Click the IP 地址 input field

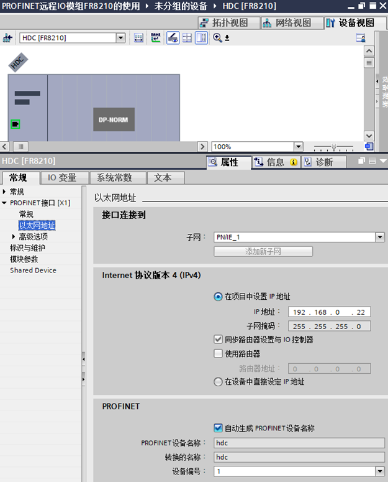pyautogui.click(x=329, y=312)
